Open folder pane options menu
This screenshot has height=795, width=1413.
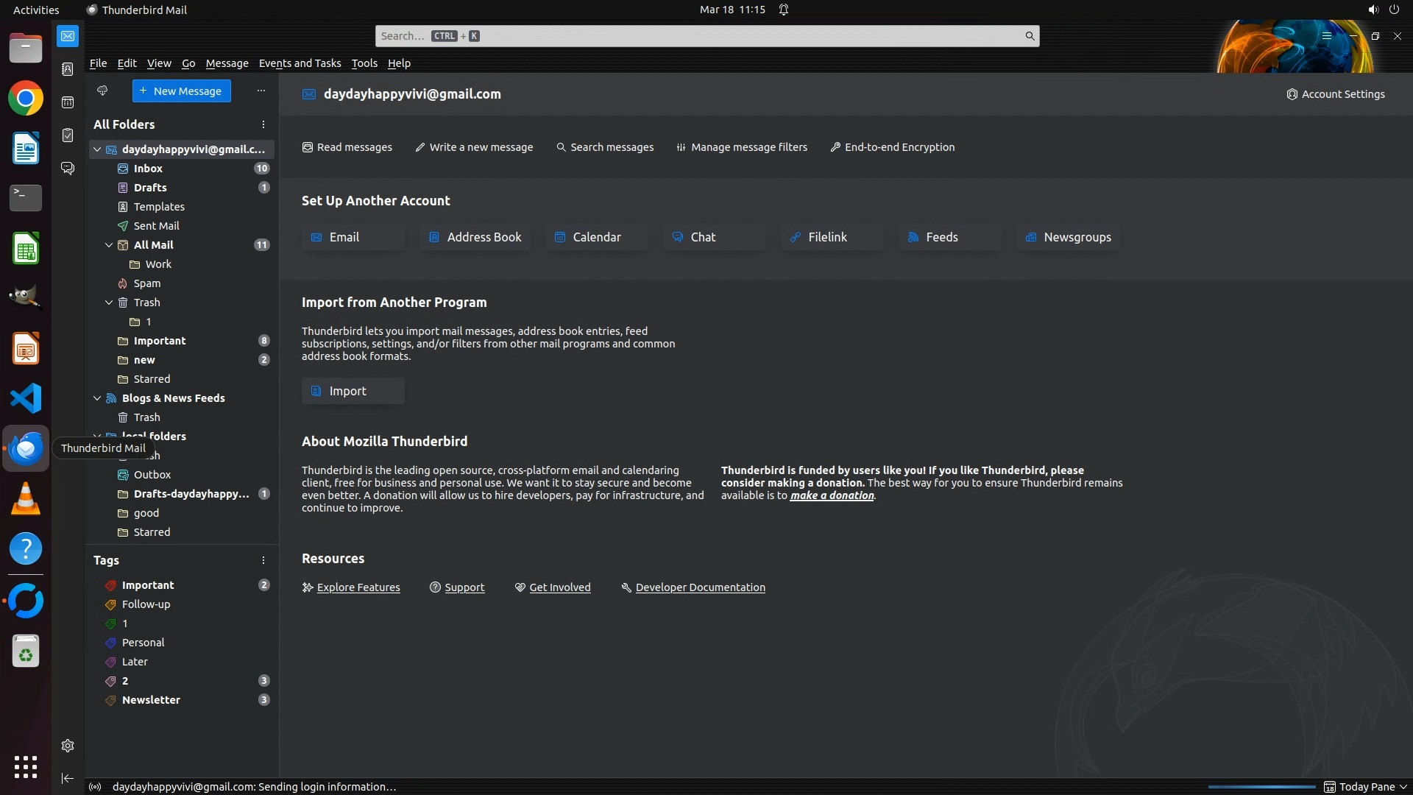263,124
